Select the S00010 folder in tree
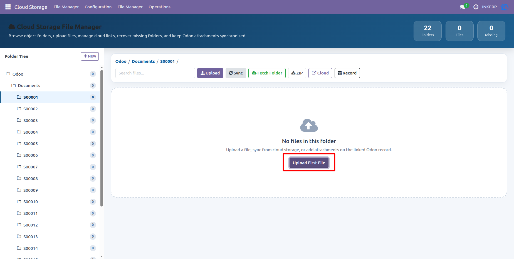The width and height of the screenshot is (514, 259). (x=50, y=202)
